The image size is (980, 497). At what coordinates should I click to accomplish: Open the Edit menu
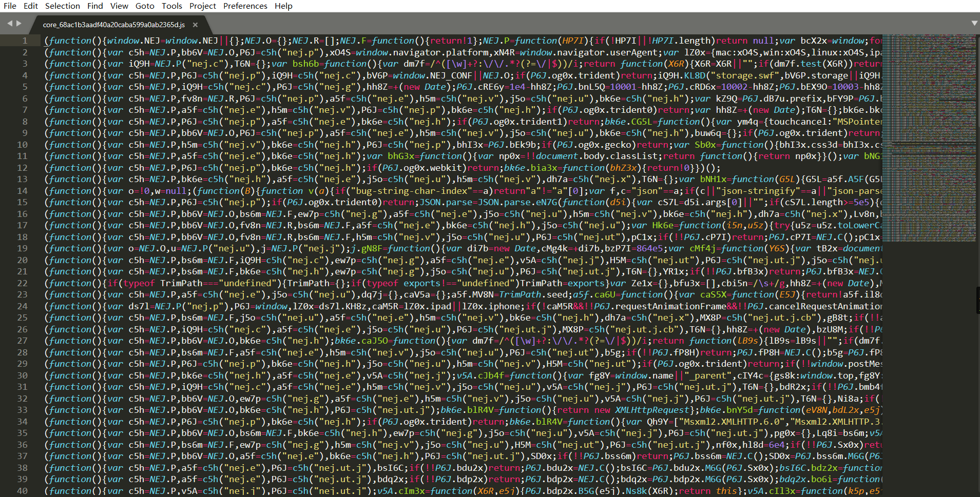(31, 6)
